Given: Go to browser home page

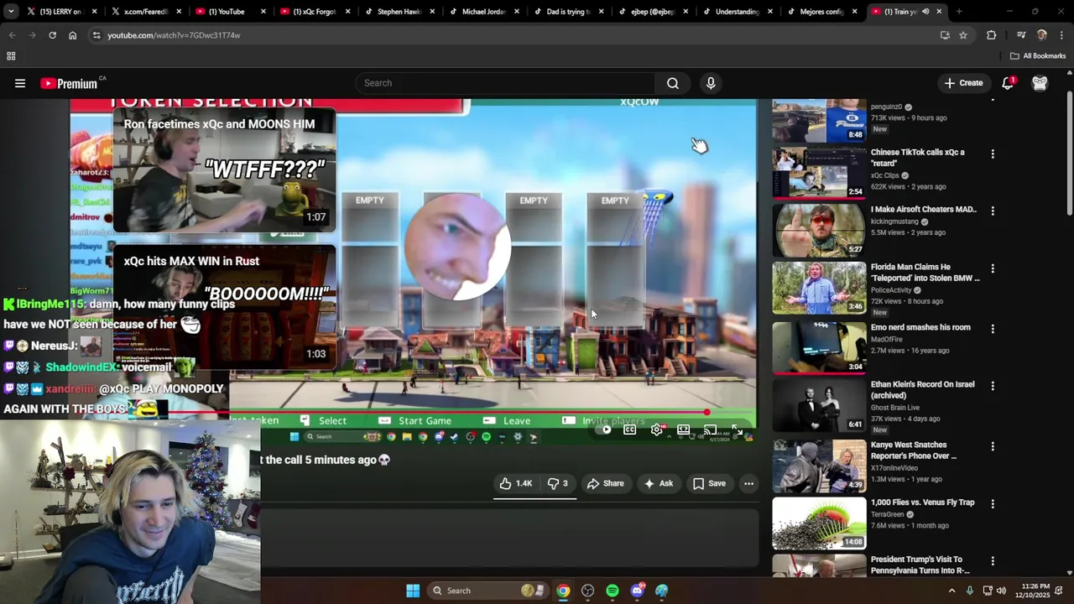Looking at the screenshot, I should pyautogui.click(x=72, y=35).
